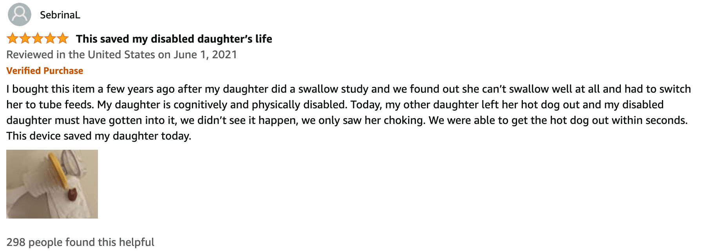Click the review date June 1, 2021
Viewport: 705px width, 251px height.
point(205,54)
